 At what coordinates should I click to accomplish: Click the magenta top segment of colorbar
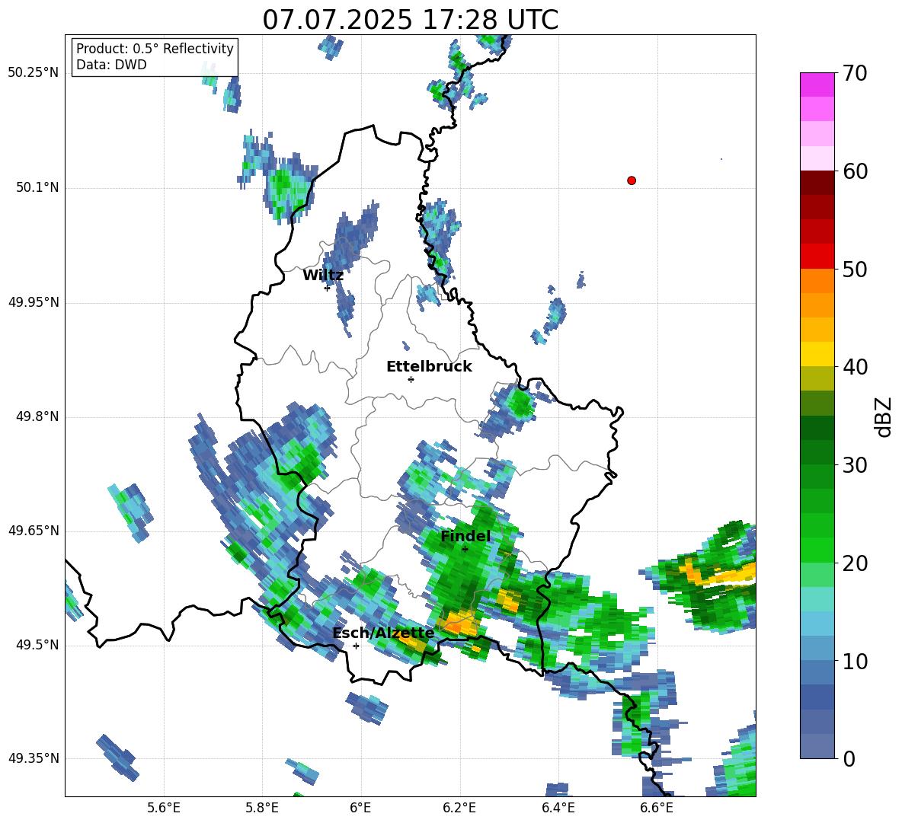(817, 85)
